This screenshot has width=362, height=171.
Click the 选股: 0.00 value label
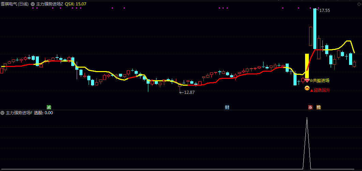[43, 113]
